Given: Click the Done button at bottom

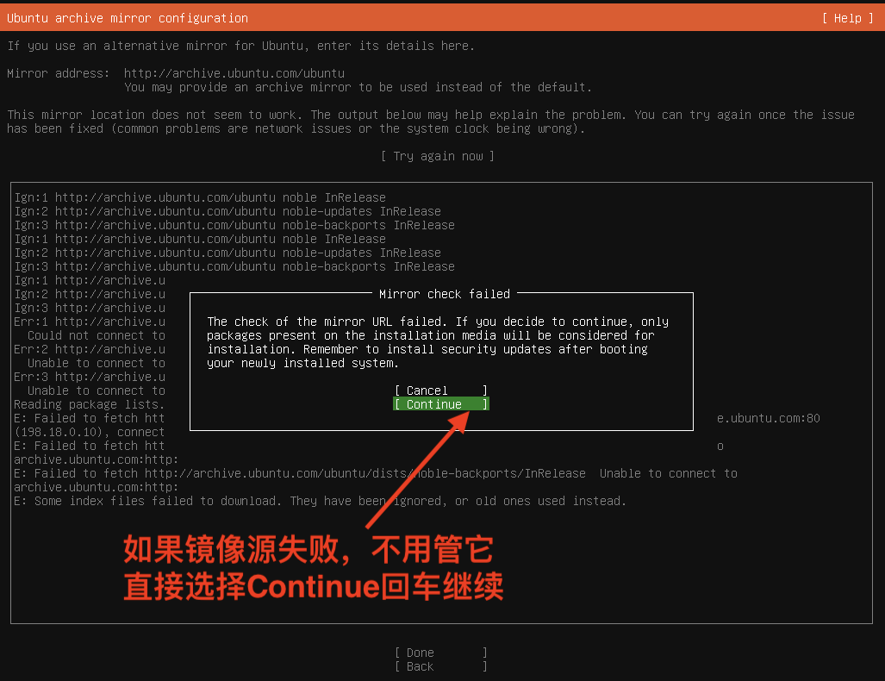Looking at the screenshot, I should (x=441, y=653).
